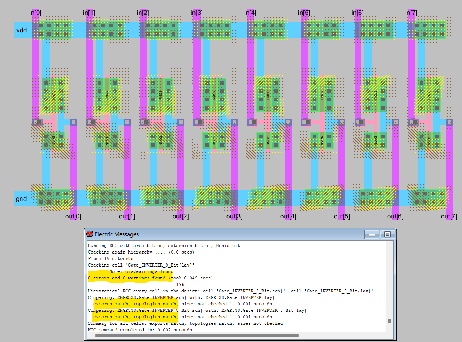Click the Electric Messages title bar text
This screenshot has width=462, height=342.
point(117,234)
